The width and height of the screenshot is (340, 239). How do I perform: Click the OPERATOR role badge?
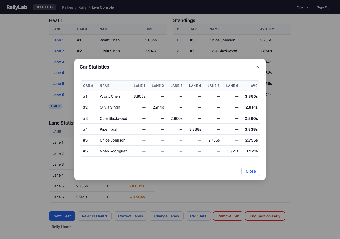tap(44, 7)
